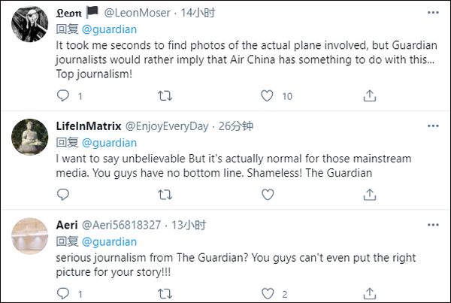Screen dimensions: 451x303
Task: Like Aeri's tweet
Action: 267,294
